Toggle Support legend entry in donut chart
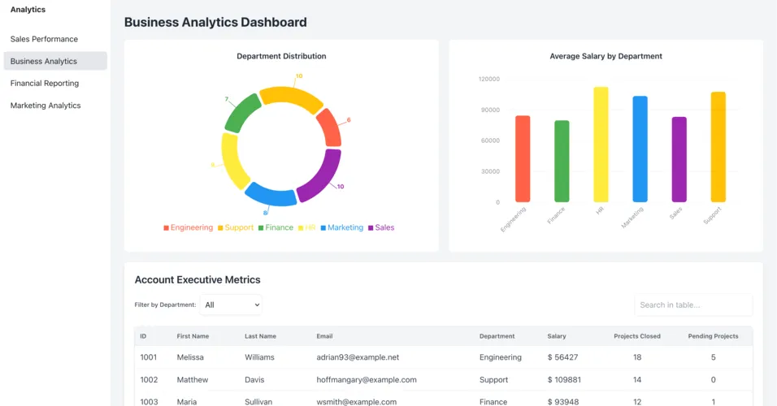This screenshot has height=406, width=777. pyautogui.click(x=236, y=227)
